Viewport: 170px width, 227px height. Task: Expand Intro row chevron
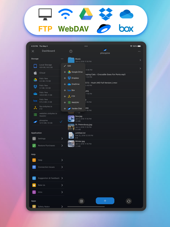coord(62,192)
